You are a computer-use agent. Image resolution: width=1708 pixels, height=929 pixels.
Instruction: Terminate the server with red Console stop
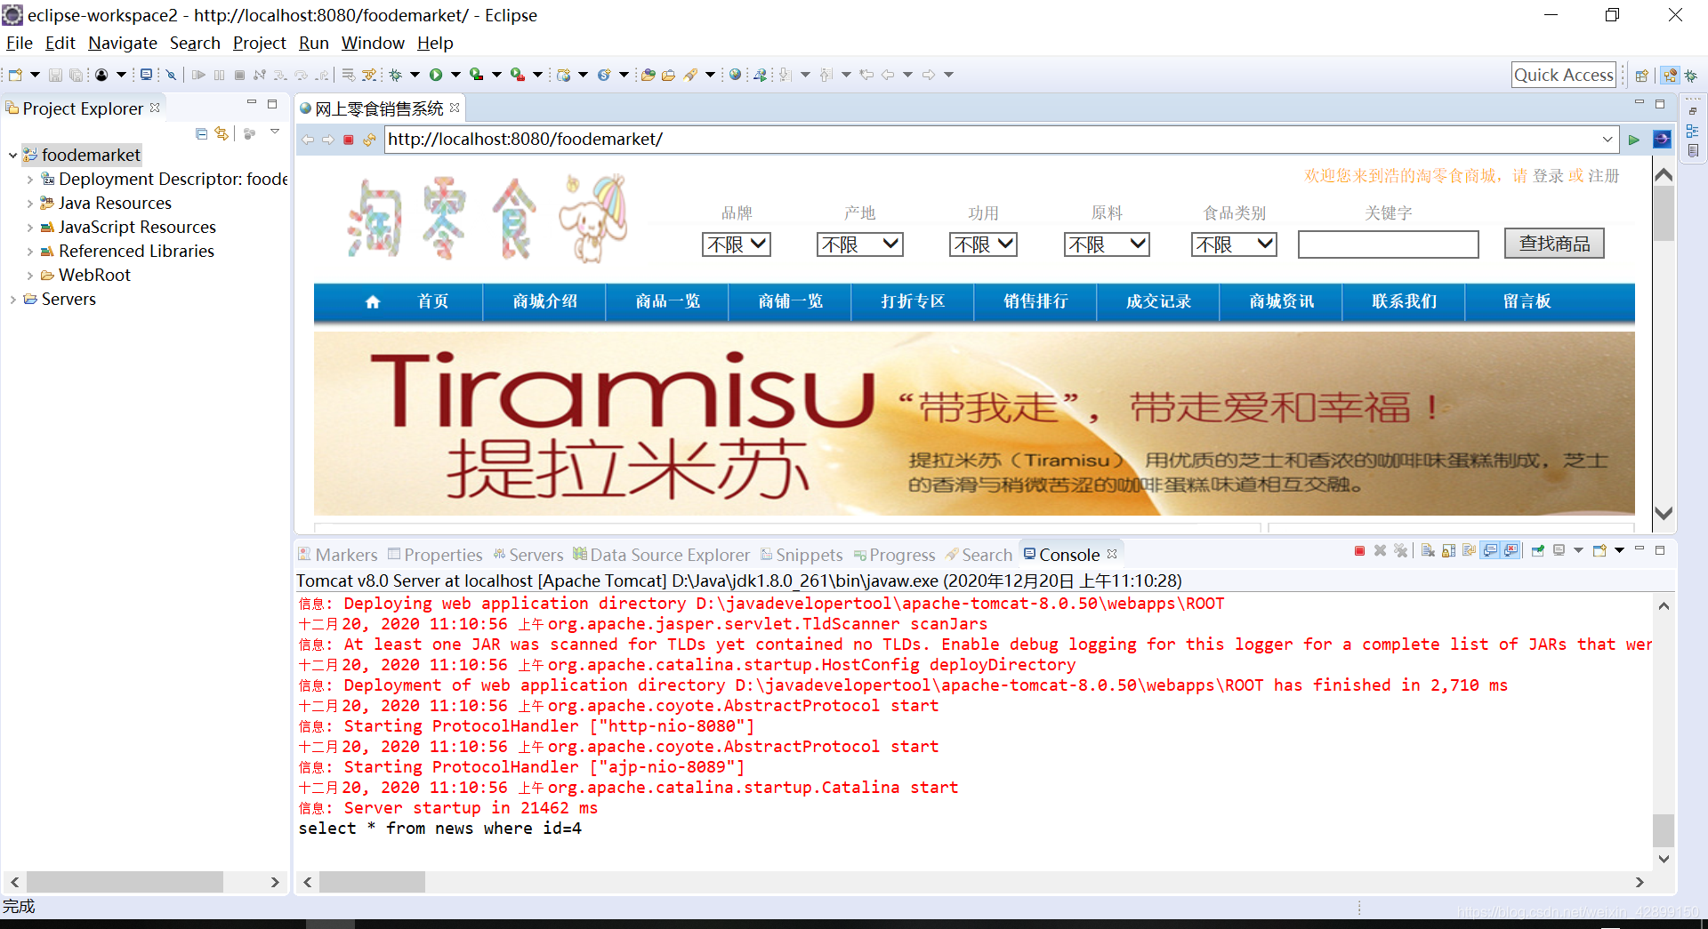tap(1359, 551)
